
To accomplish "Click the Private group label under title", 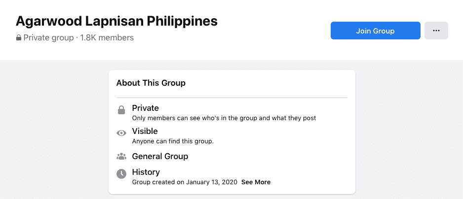I will point(48,38).
